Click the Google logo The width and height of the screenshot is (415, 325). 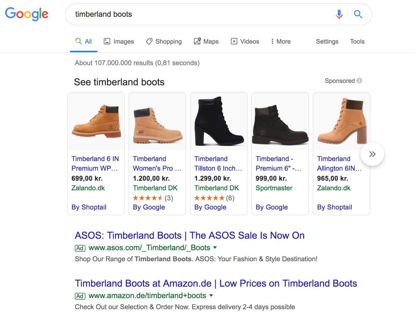tap(27, 14)
